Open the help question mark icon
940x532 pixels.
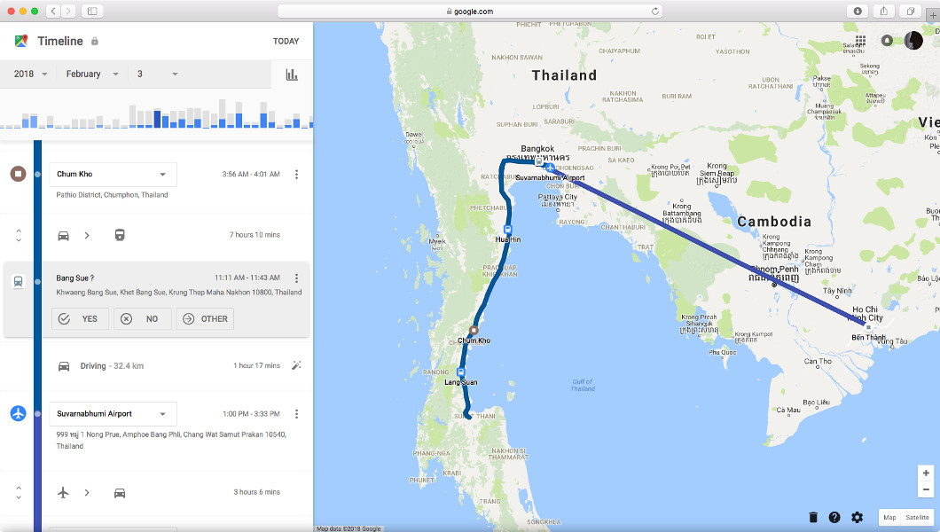(834, 517)
